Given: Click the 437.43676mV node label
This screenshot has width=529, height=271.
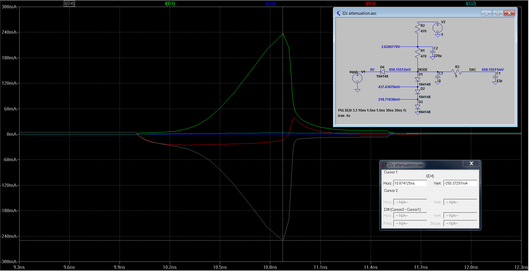Looking at the screenshot, I should [389, 87].
